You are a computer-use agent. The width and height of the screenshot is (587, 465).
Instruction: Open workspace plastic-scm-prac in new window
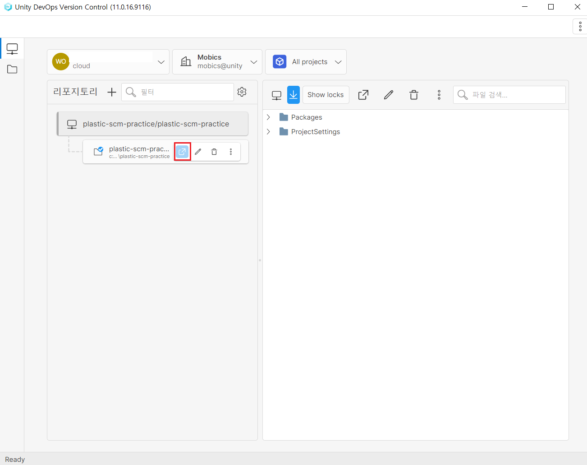click(x=182, y=152)
